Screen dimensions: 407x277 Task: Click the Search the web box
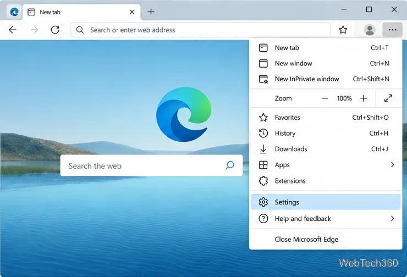[151, 165]
